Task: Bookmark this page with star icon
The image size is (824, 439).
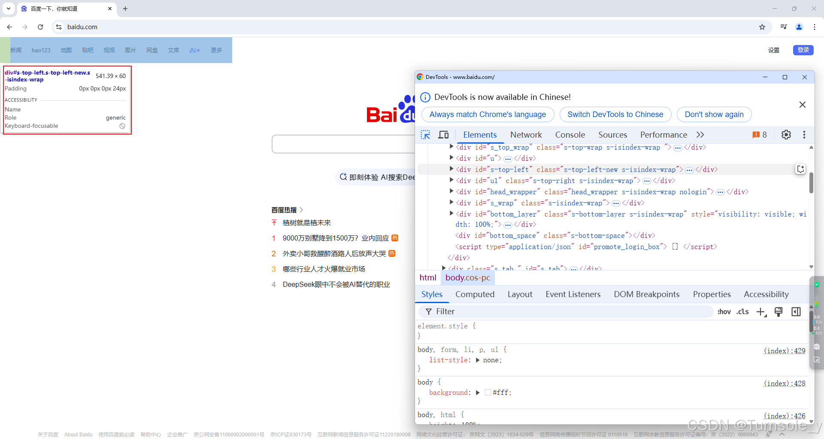Action: pos(762,27)
